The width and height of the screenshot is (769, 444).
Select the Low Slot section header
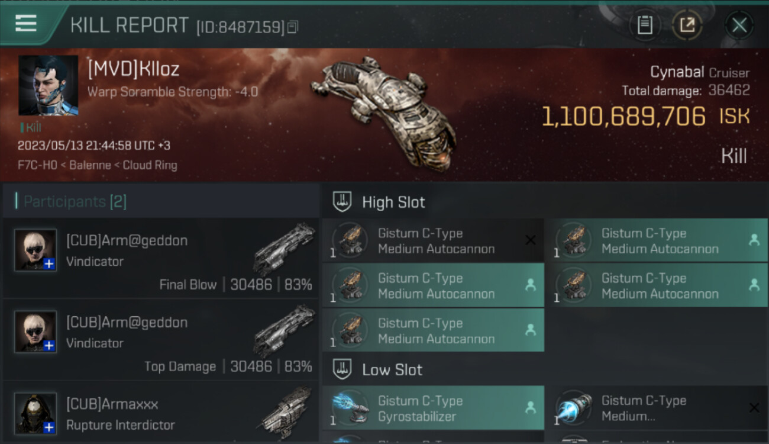click(392, 370)
